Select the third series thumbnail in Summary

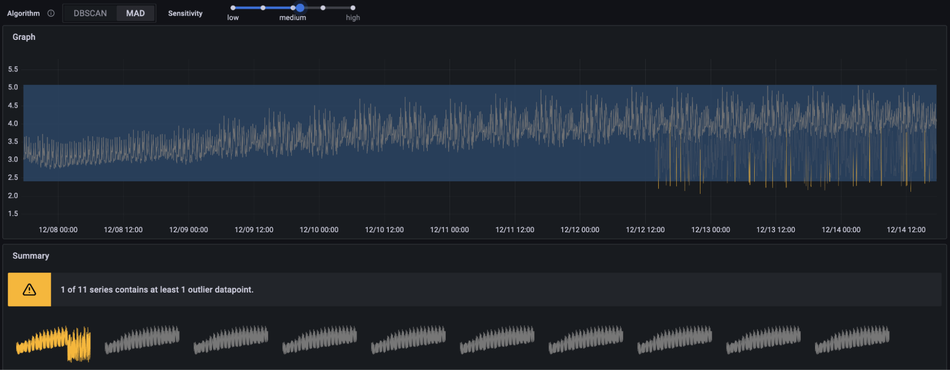(x=231, y=340)
